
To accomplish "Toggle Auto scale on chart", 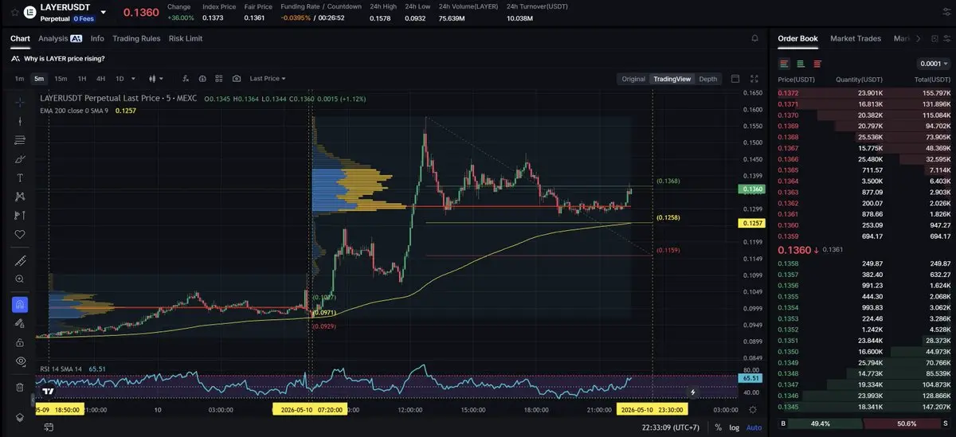I will (753, 427).
